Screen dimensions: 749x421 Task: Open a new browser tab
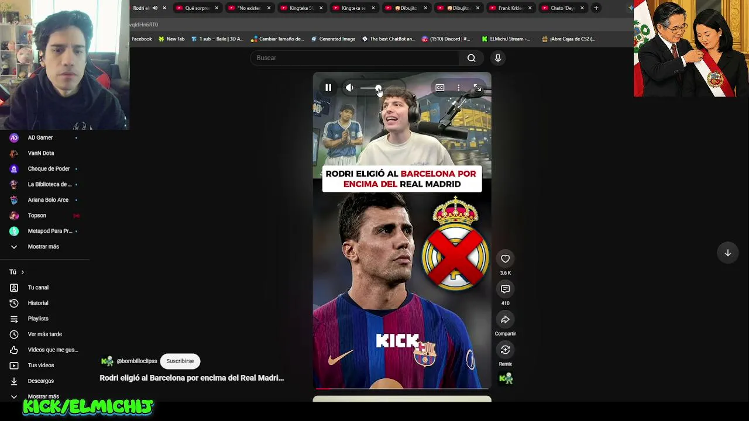[596, 8]
